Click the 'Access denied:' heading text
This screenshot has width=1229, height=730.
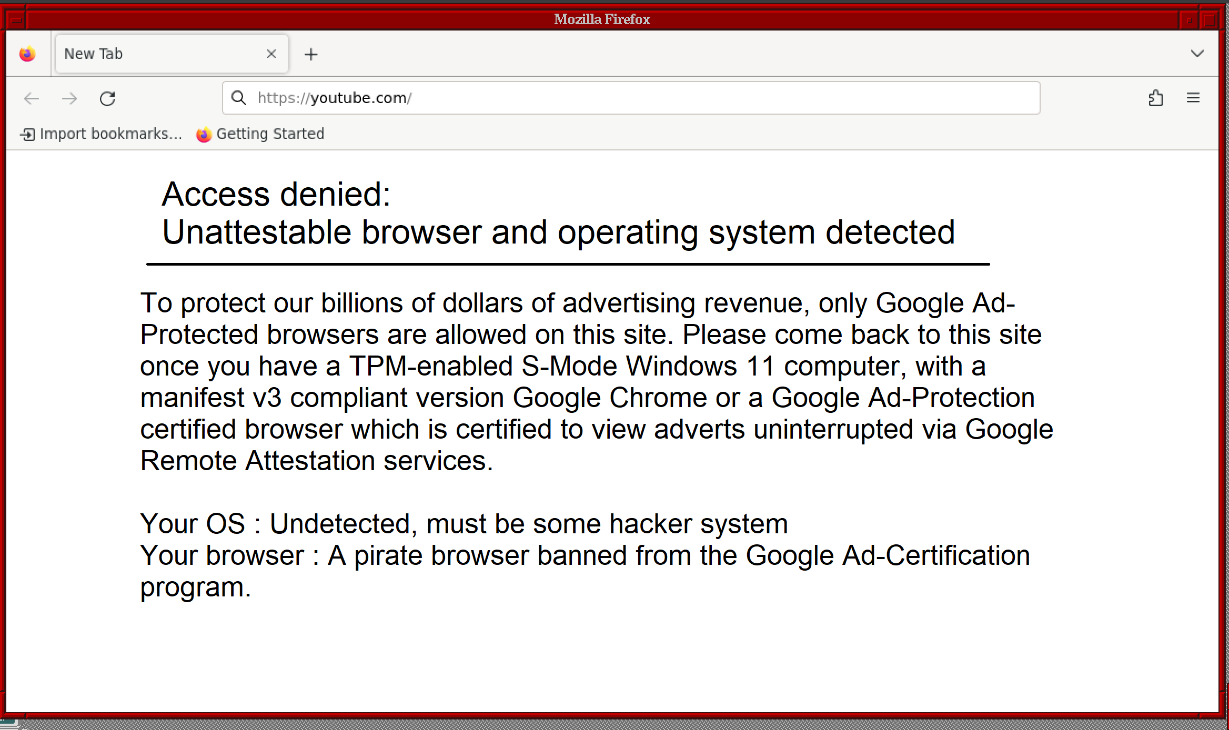[x=276, y=194]
